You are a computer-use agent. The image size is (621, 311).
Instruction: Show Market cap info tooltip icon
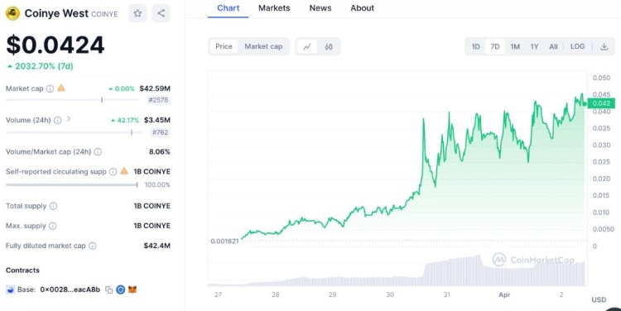(x=50, y=89)
